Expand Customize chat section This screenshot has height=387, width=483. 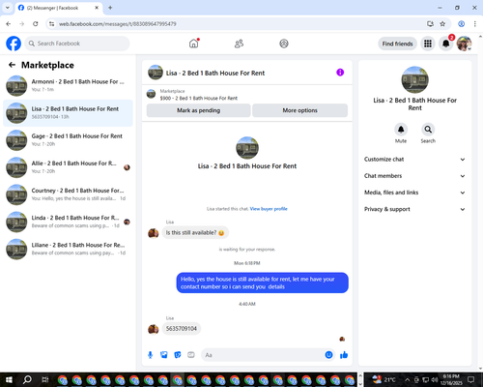tap(414, 160)
